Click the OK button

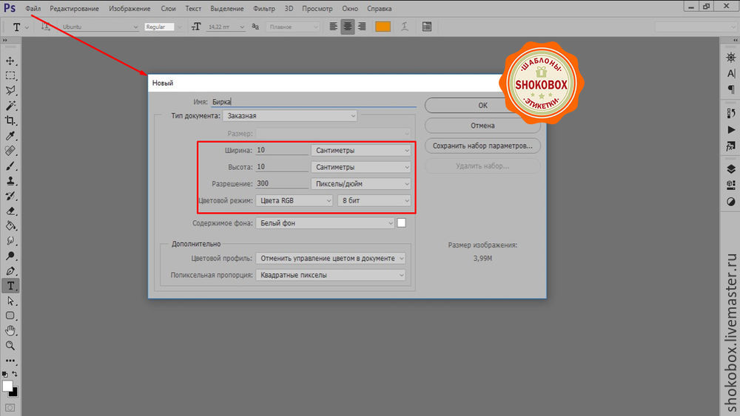pos(482,106)
